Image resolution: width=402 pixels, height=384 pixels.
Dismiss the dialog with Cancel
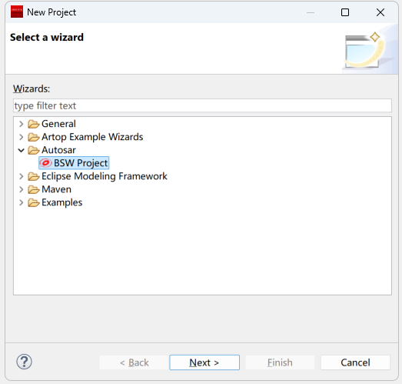click(x=355, y=362)
